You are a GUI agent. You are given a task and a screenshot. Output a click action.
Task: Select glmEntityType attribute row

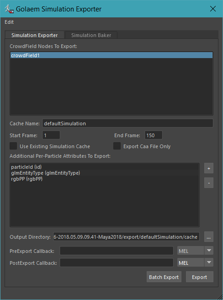tap(105, 173)
